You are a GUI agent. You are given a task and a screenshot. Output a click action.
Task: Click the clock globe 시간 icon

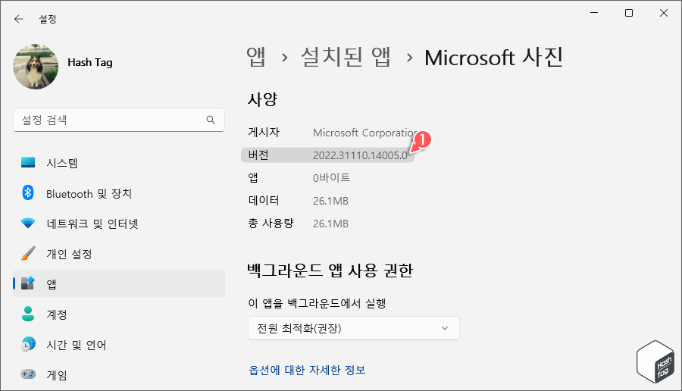tap(28, 344)
